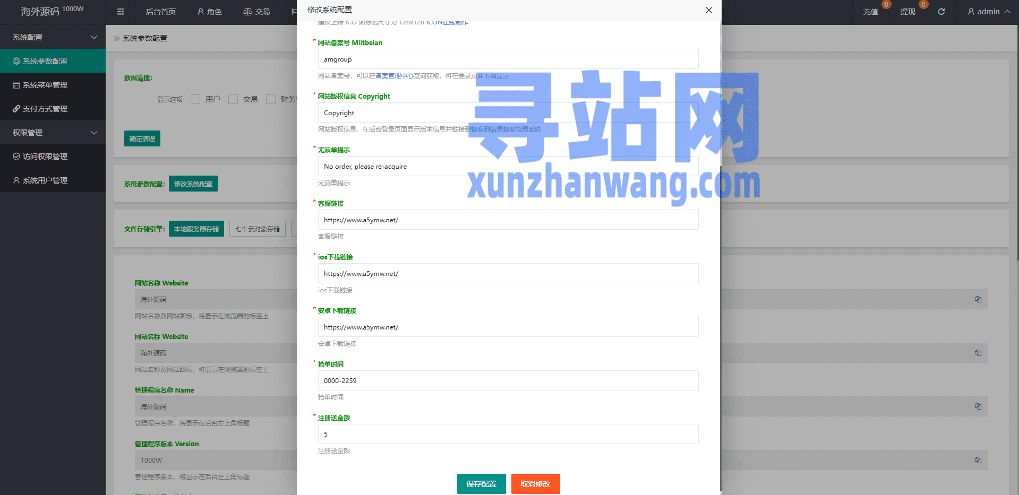Click the 充值 notification badge

tap(886, 5)
